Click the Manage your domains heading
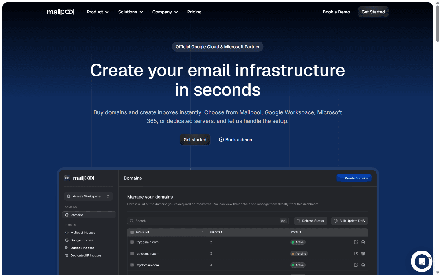440x275 pixels. click(x=150, y=197)
